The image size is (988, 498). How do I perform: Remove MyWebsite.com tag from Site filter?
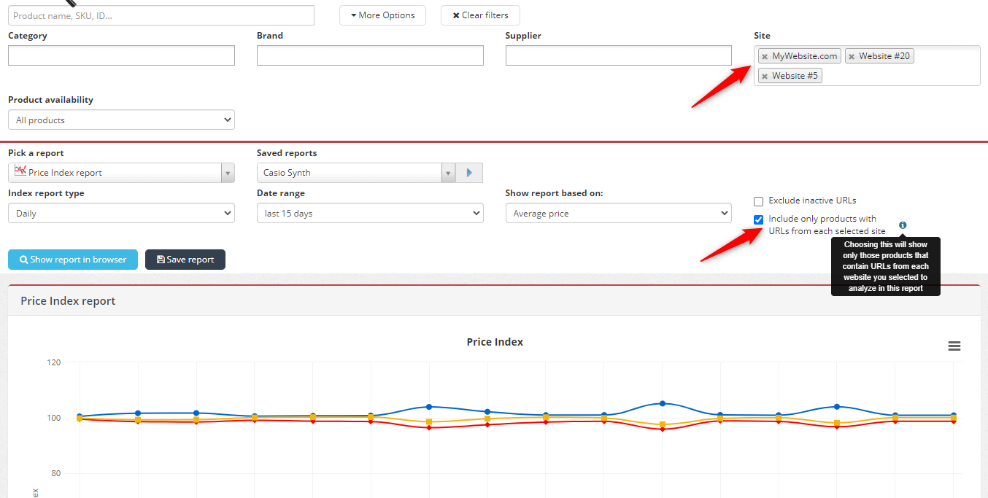coord(765,56)
